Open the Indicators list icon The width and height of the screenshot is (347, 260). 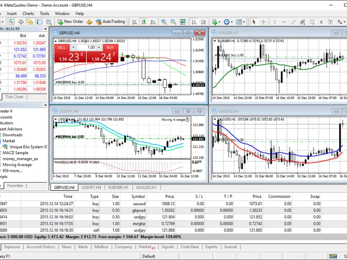(x=214, y=22)
